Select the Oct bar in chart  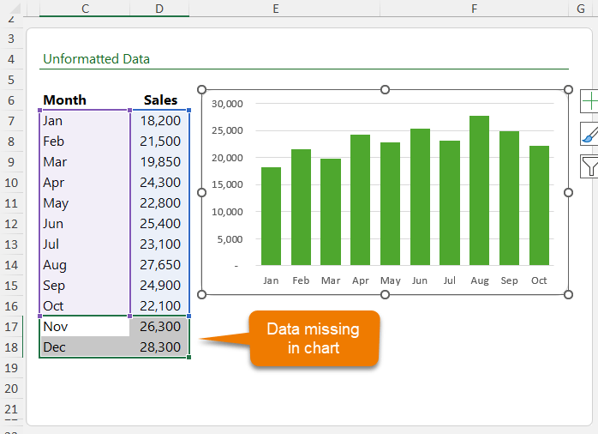coord(539,205)
